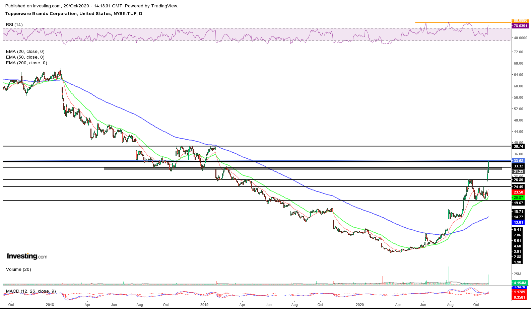
Task: Click the green 4.154M volume tag
Action: tap(520, 283)
